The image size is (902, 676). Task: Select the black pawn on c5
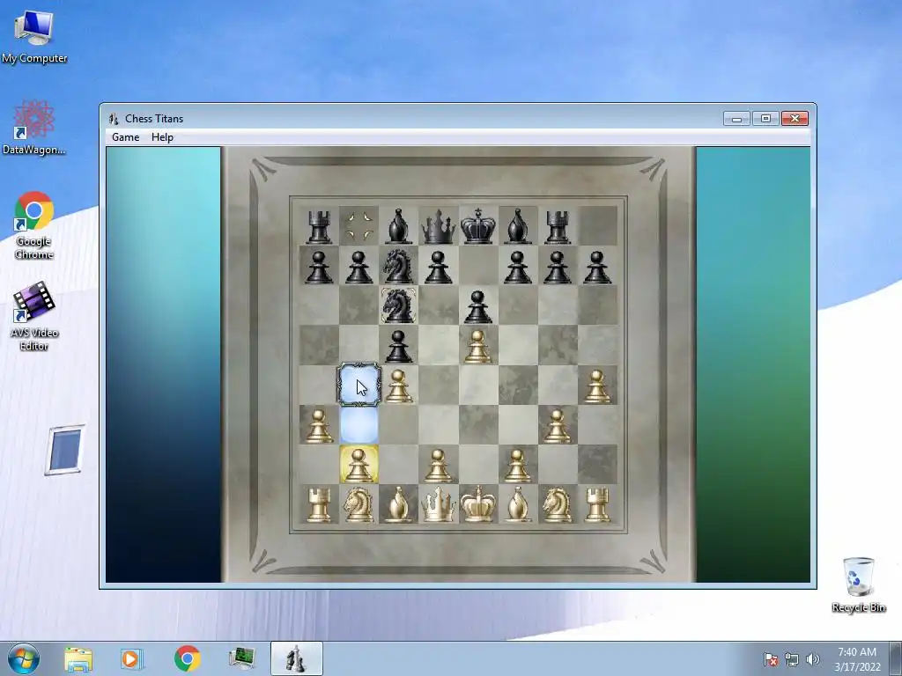coord(399,347)
